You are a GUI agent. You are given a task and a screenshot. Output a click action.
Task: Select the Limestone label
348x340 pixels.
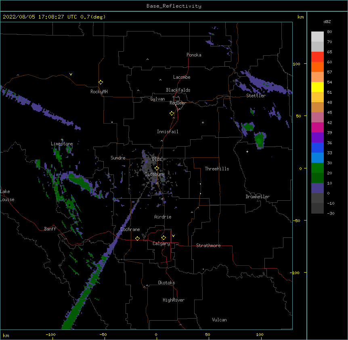[62, 144]
